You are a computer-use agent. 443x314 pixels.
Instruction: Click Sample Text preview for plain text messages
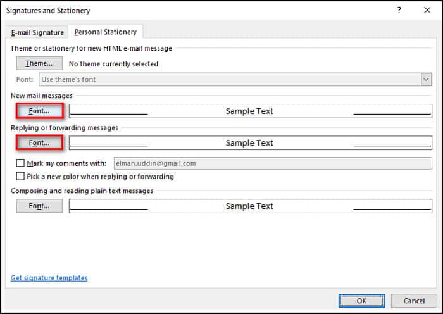tap(250, 206)
